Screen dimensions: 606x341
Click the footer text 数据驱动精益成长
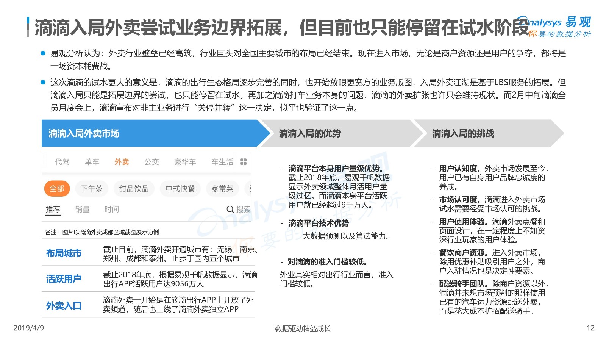tap(303, 328)
